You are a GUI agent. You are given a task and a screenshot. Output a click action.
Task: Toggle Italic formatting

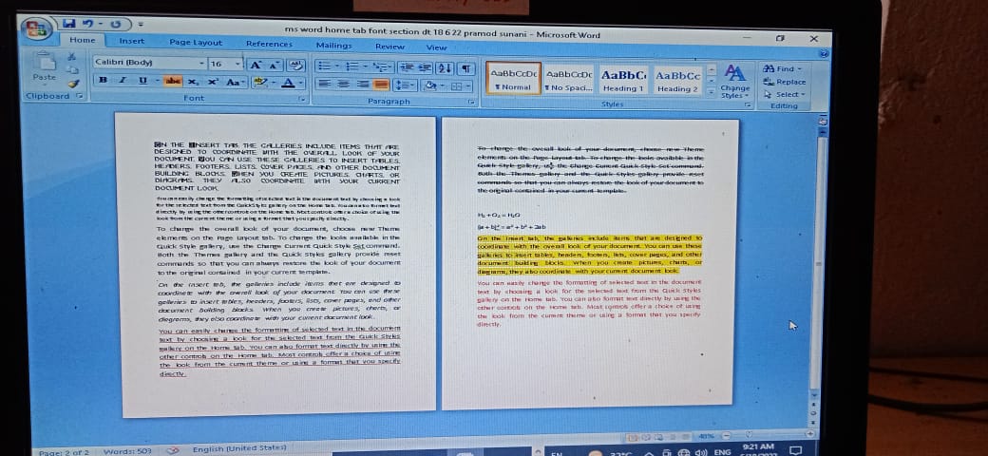[x=122, y=83]
